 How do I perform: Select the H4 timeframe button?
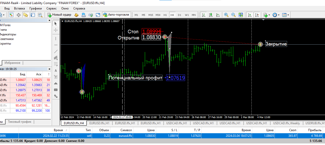pos(172,15)
